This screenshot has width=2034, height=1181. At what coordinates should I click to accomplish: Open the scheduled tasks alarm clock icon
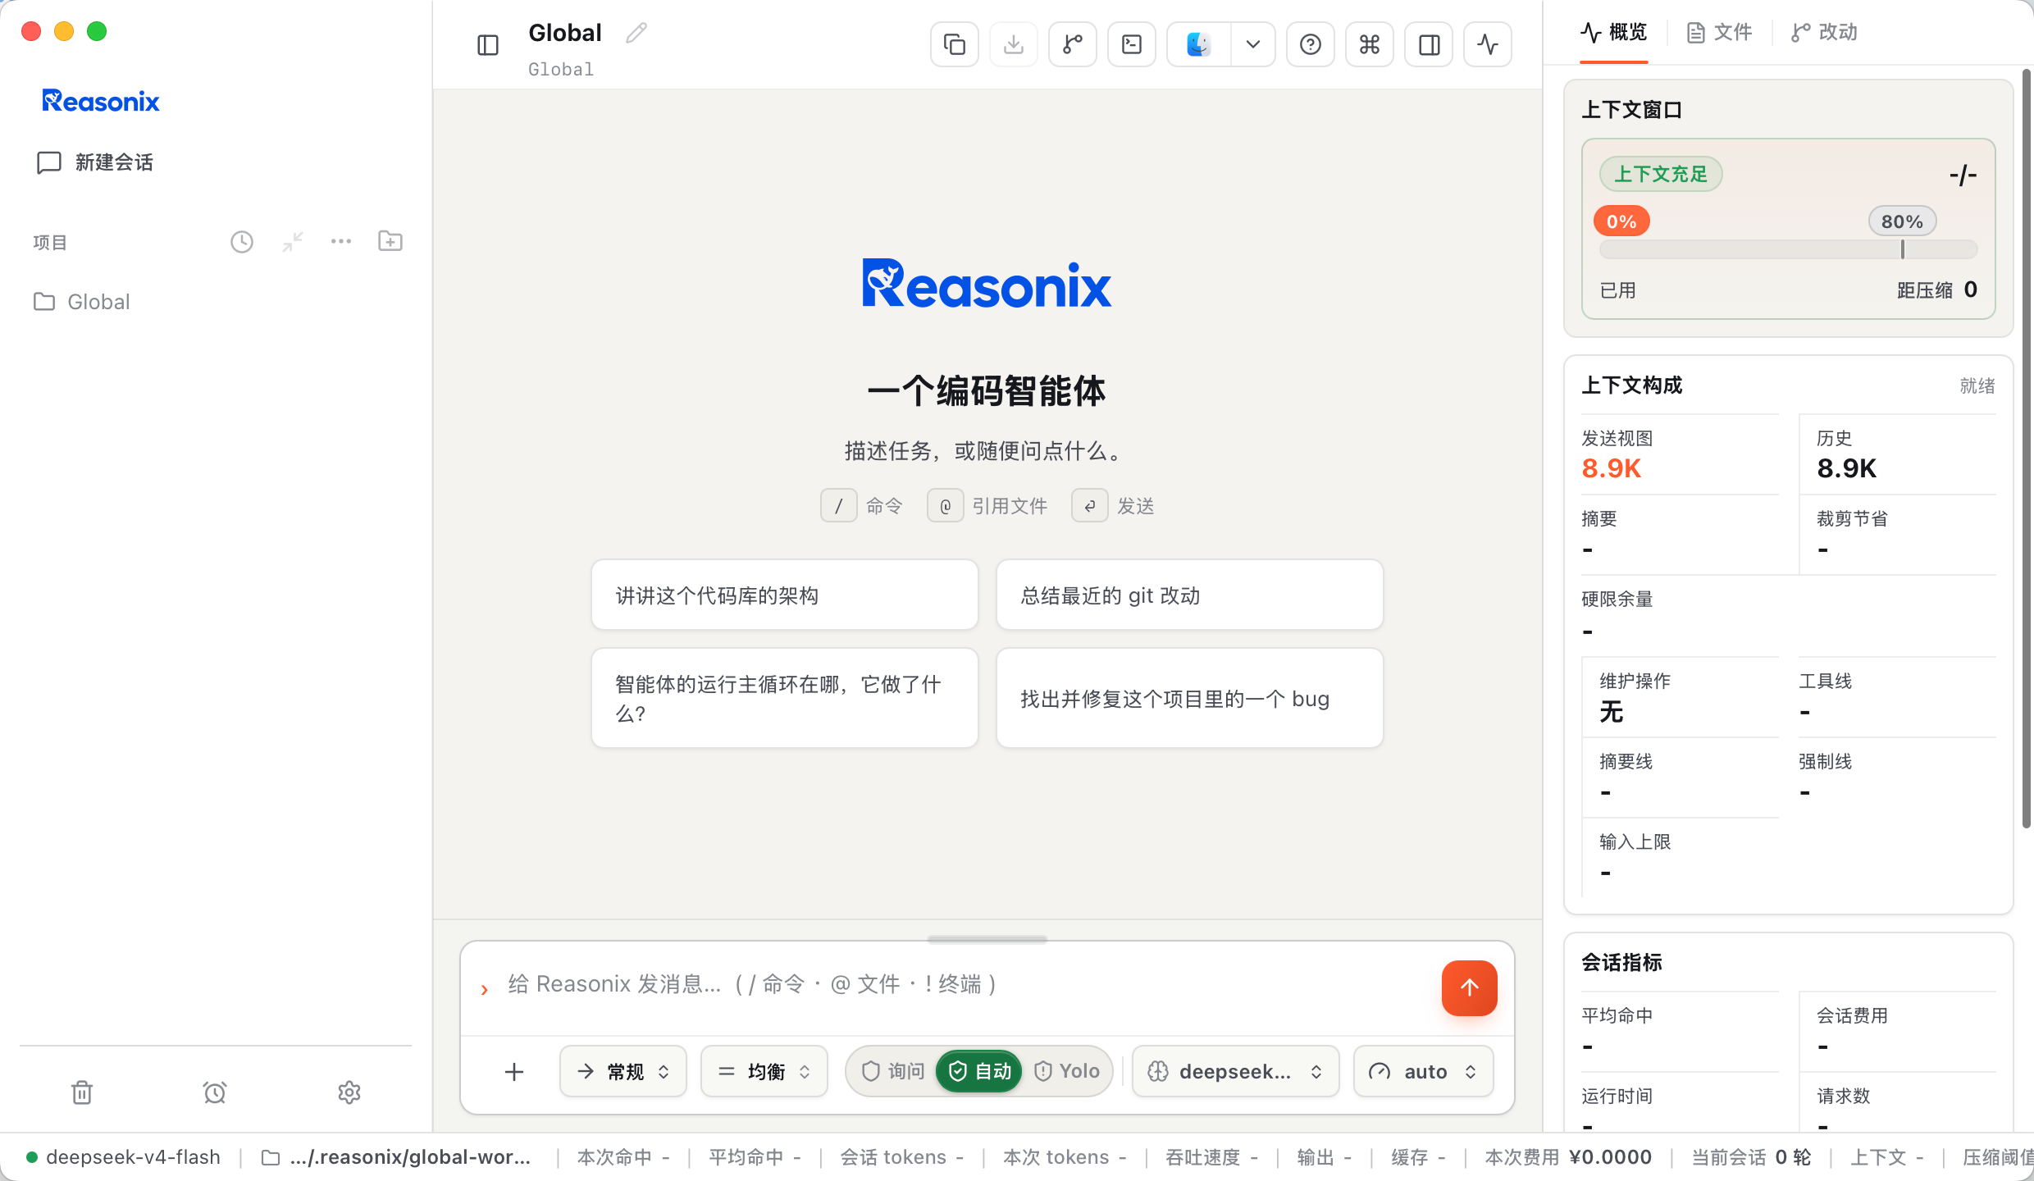click(x=215, y=1092)
